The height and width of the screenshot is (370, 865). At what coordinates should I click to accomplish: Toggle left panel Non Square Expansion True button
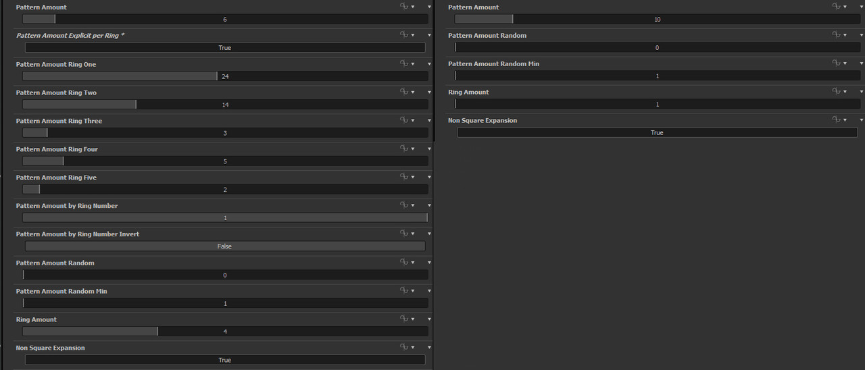[x=225, y=360]
